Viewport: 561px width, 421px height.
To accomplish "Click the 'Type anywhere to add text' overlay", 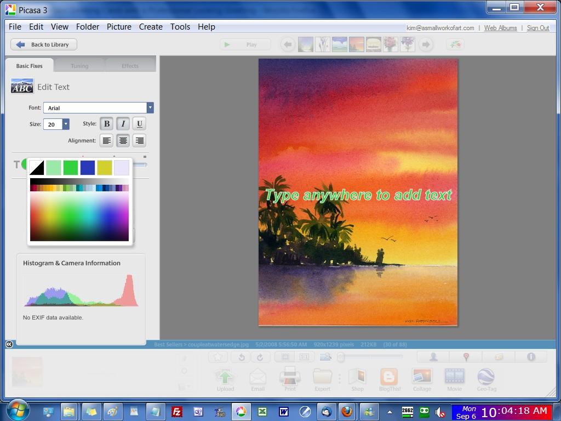I will pyautogui.click(x=358, y=196).
